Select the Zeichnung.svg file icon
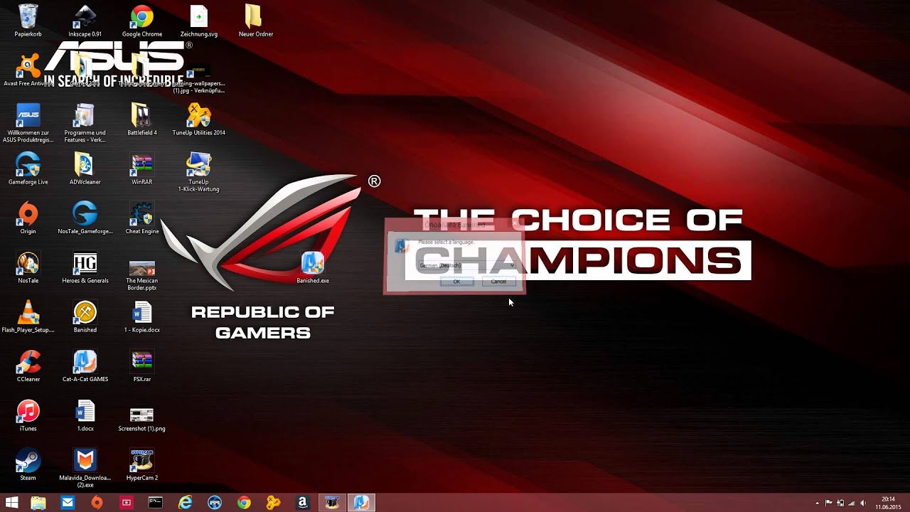 tap(199, 21)
